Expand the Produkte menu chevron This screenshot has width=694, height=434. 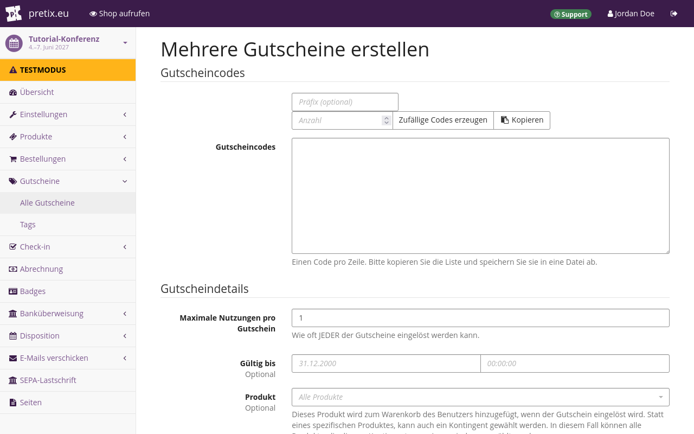click(x=125, y=137)
